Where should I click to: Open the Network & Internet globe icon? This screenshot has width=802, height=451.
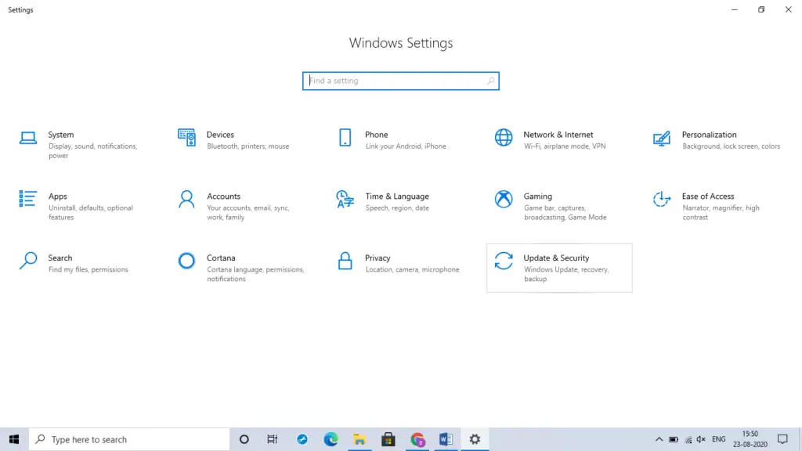click(504, 138)
